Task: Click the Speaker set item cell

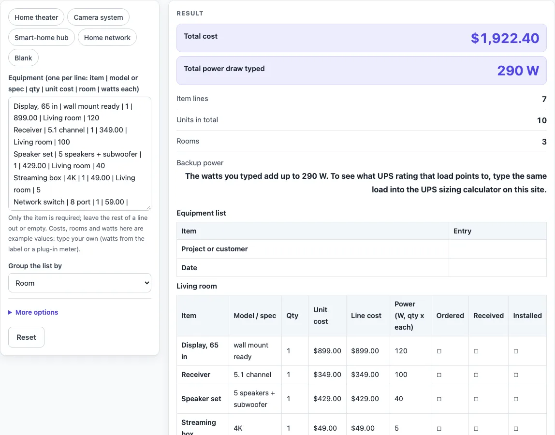Action: [203, 399]
